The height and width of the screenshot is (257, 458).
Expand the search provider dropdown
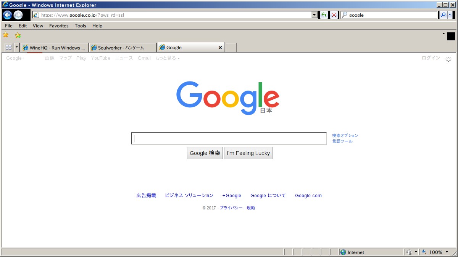pos(450,15)
